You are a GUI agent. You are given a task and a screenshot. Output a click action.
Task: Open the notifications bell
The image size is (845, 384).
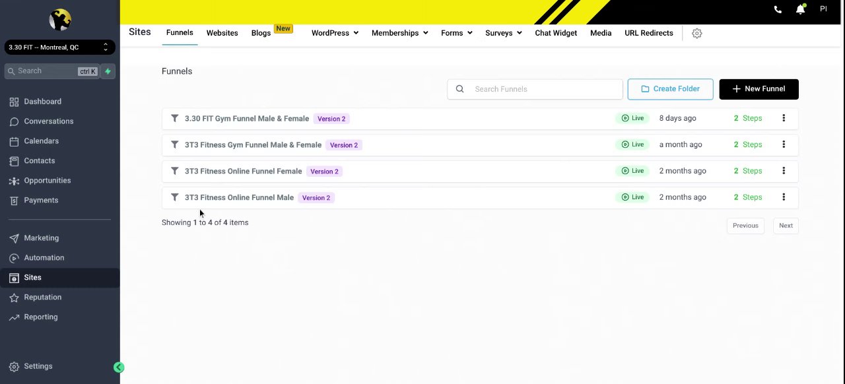(800, 9)
